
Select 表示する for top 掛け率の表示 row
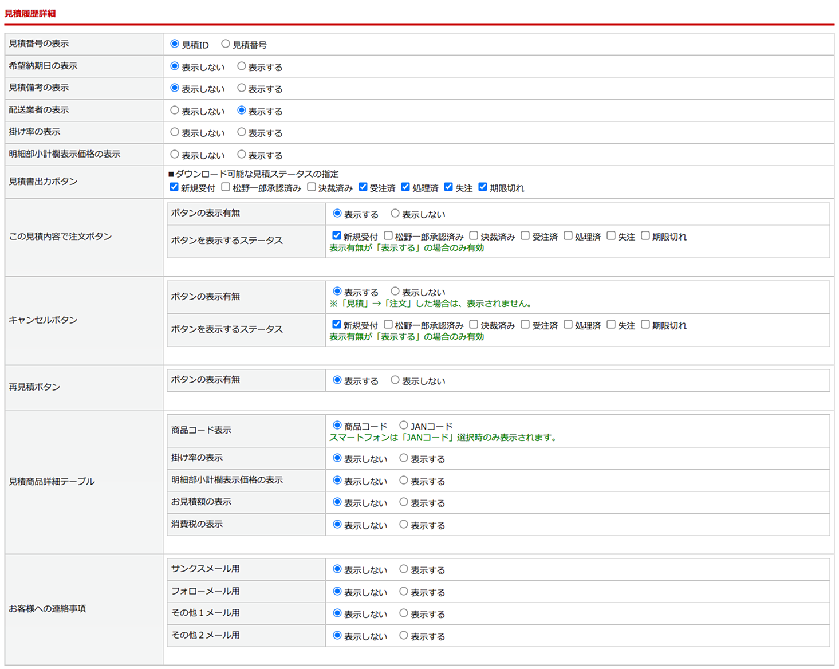pos(242,132)
